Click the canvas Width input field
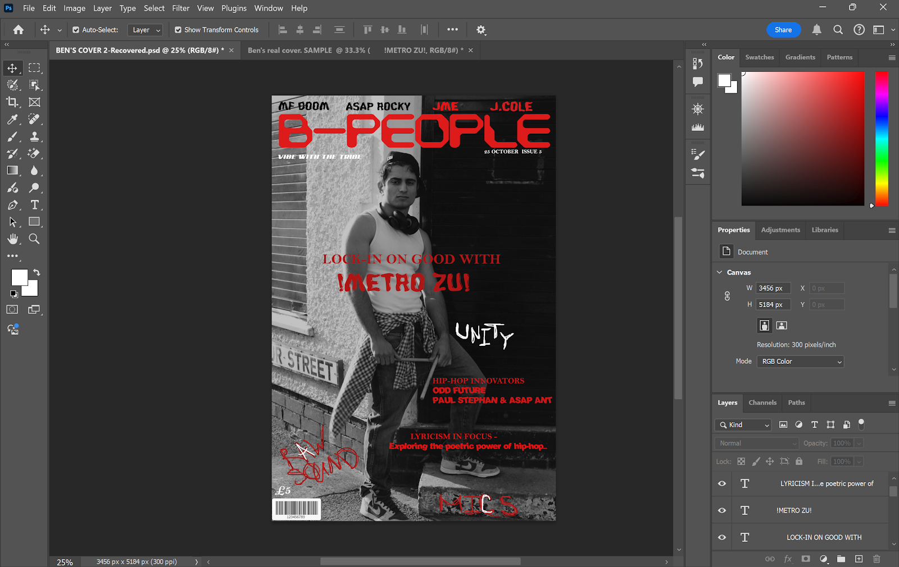Screen dimensions: 899x567 coord(774,288)
